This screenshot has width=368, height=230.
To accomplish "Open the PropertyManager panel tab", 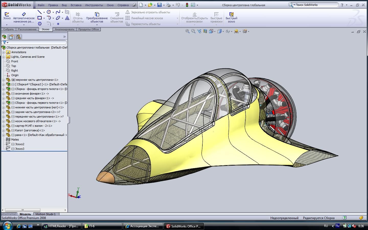I will click(11, 37).
